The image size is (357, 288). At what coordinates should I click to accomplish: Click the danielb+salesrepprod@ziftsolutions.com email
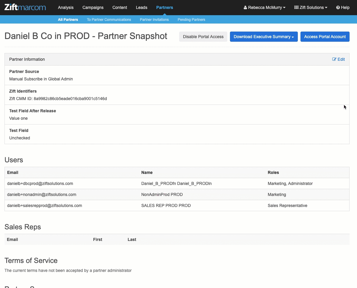click(x=45, y=206)
